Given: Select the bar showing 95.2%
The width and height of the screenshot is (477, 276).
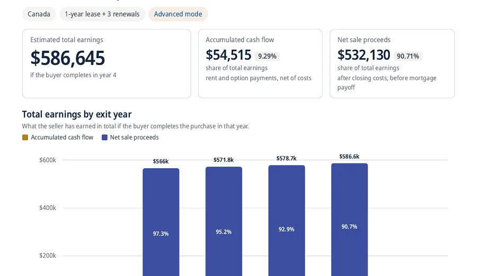Looking at the screenshot, I should 224,222.
